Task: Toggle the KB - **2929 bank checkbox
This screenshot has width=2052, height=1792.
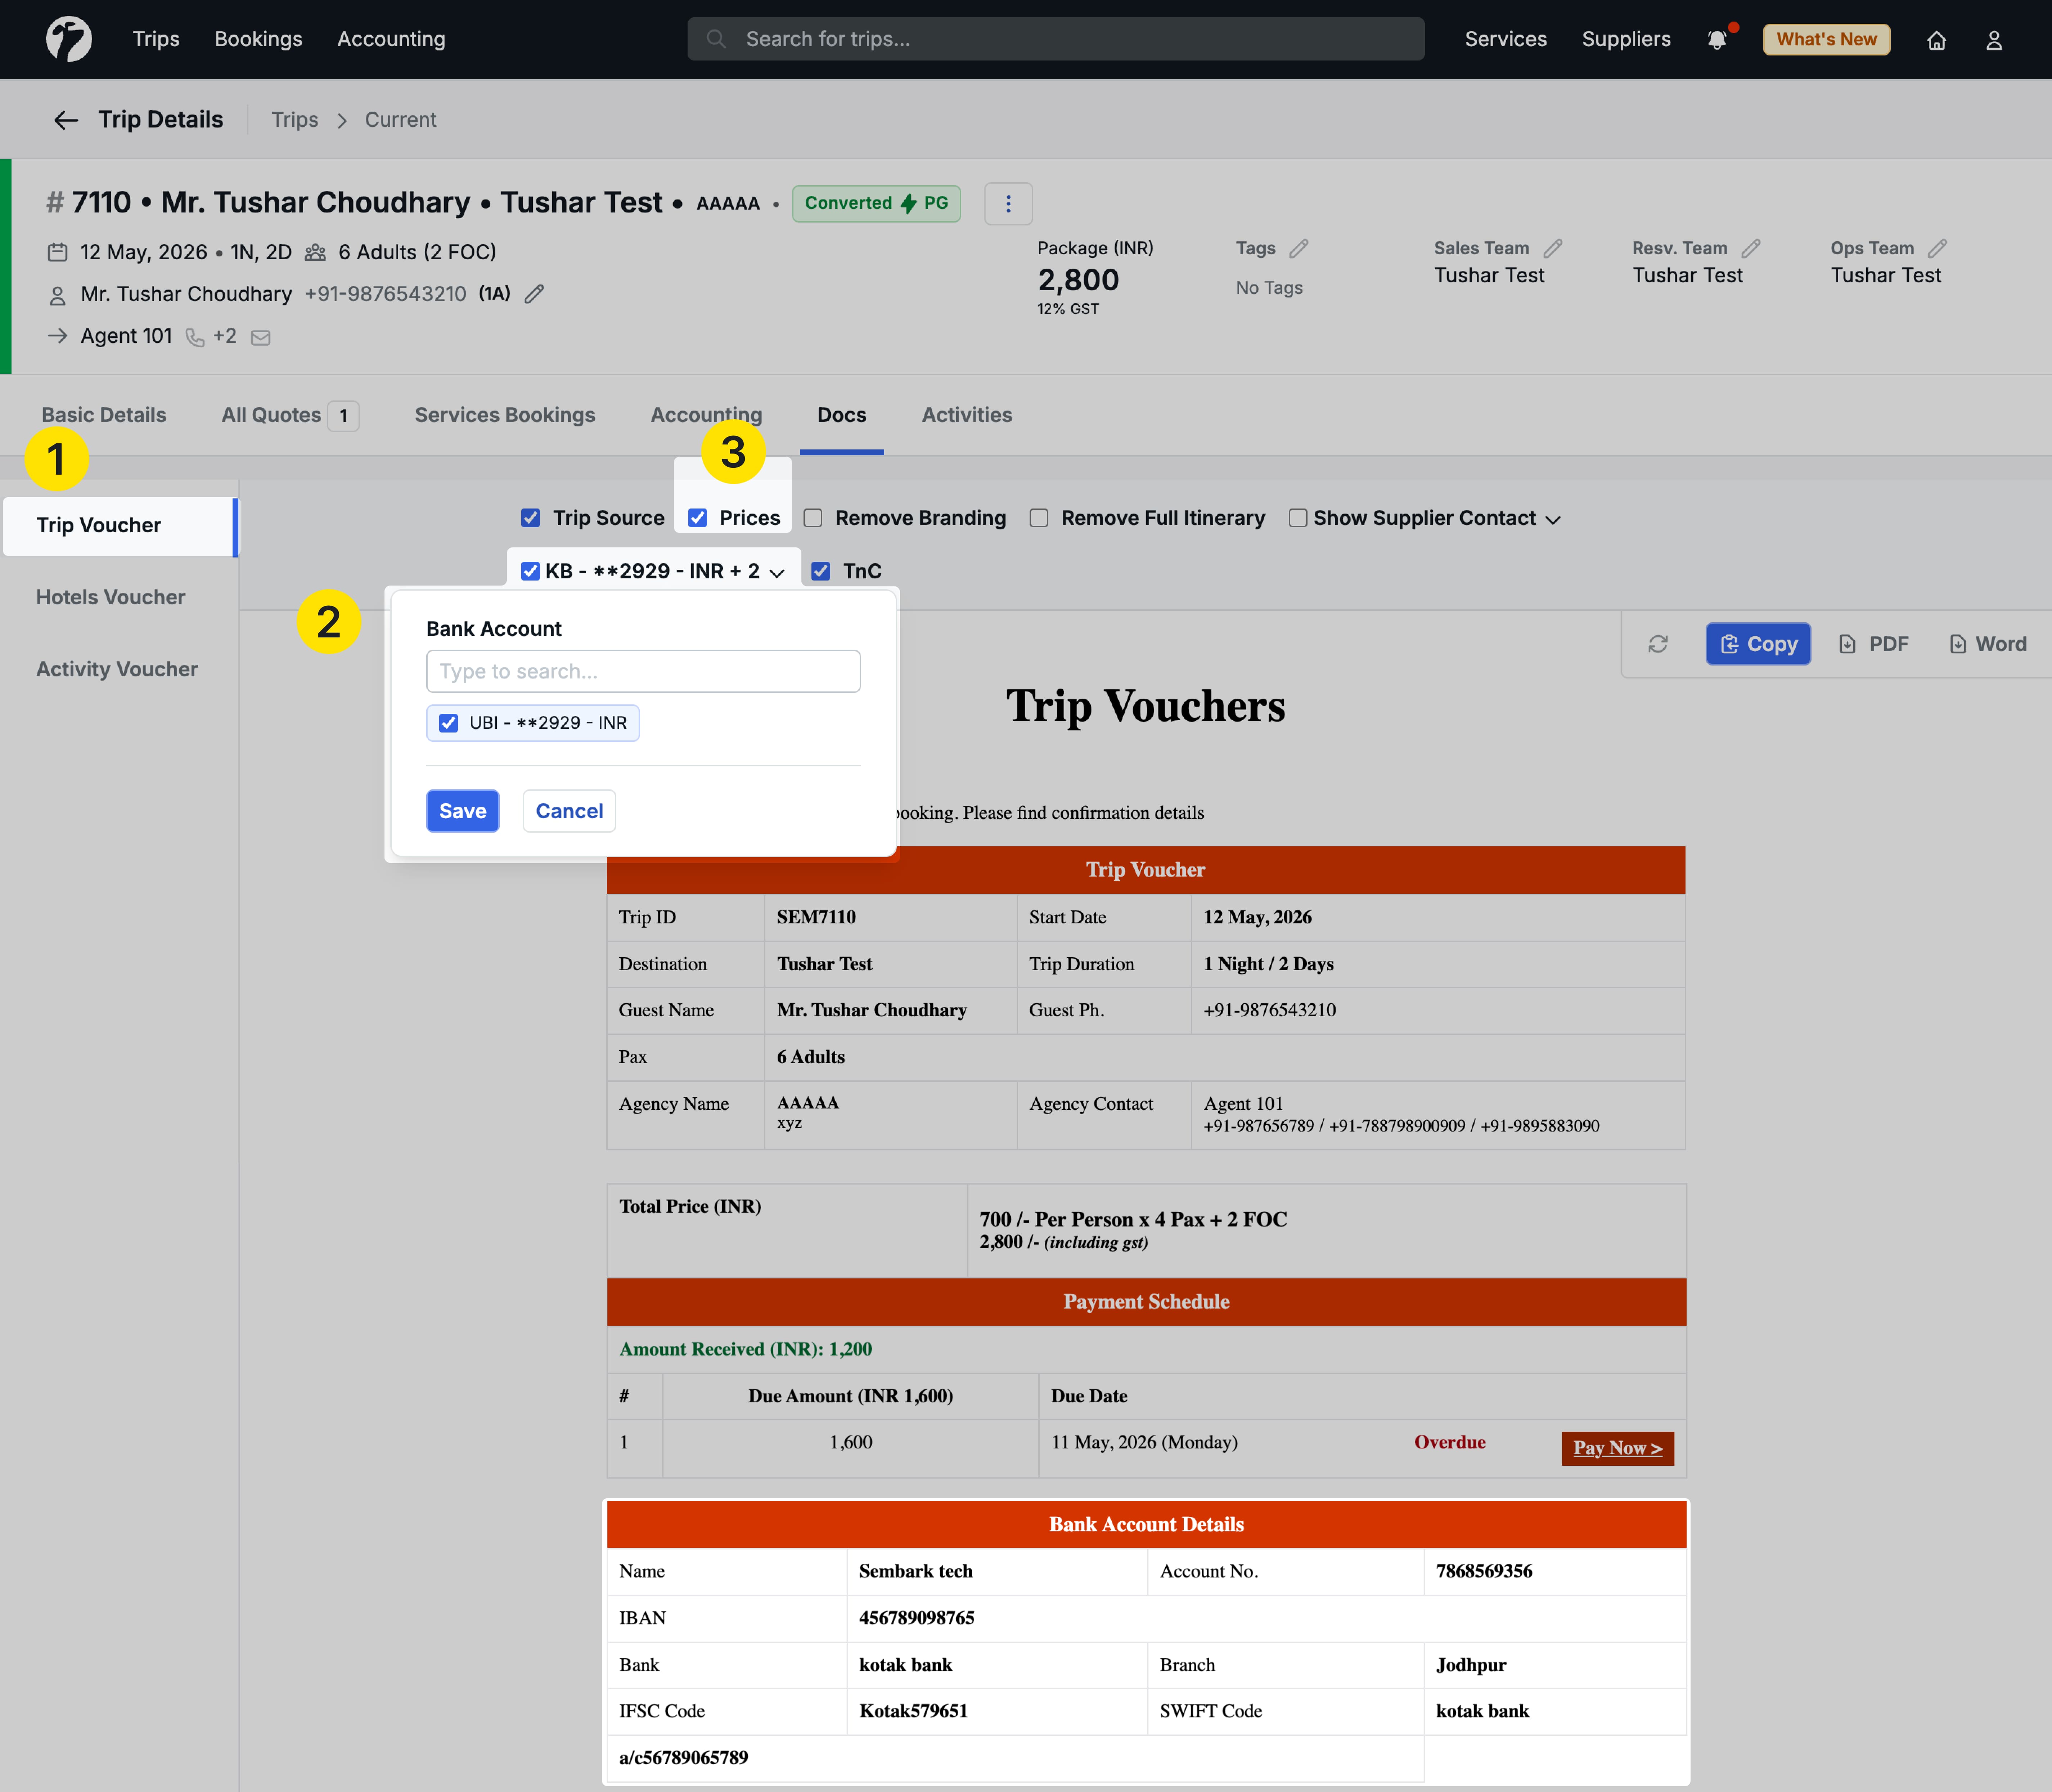Action: (x=531, y=571)
